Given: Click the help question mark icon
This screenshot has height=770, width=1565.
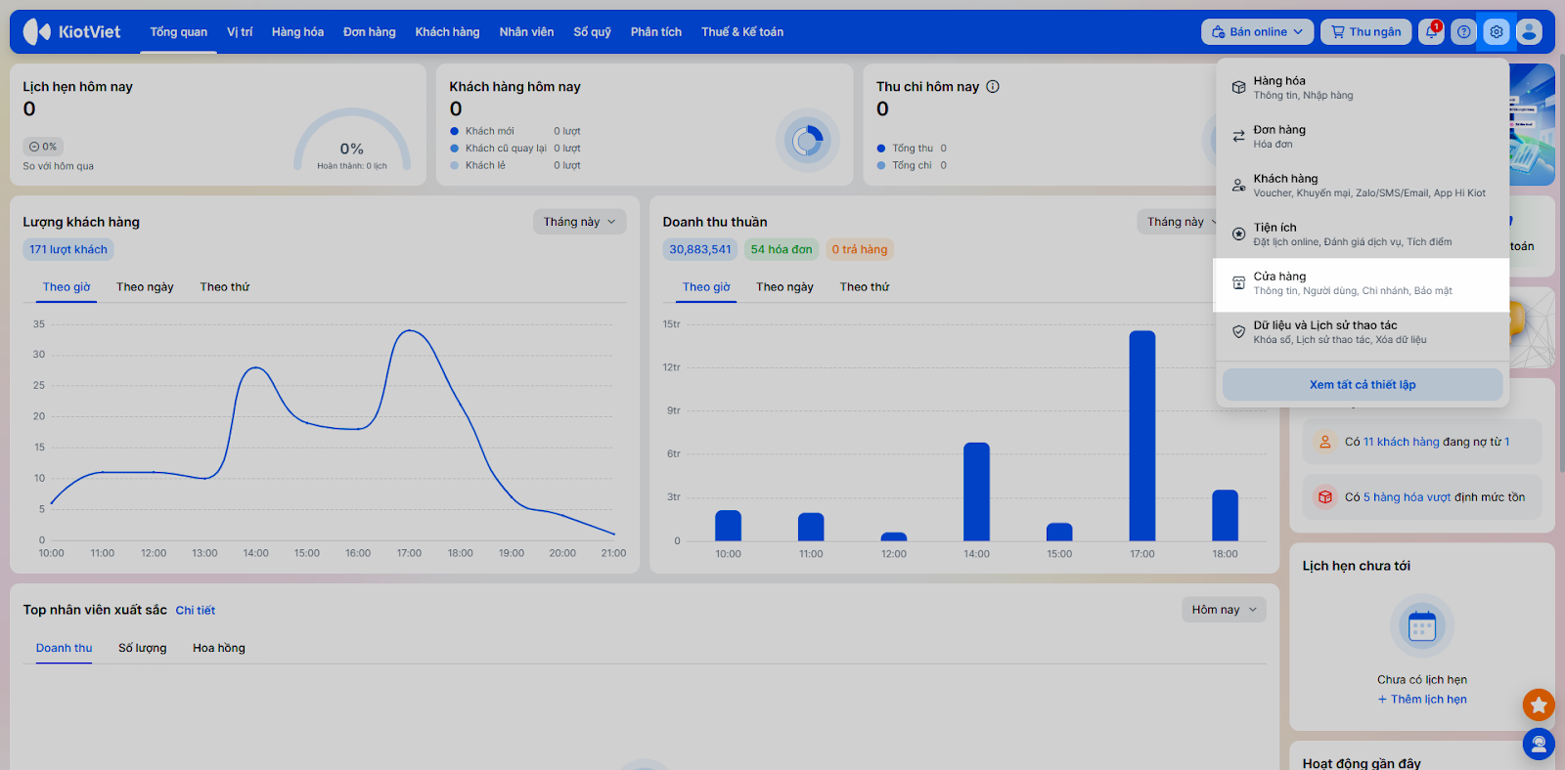Looking at the screenshot, I should [x=1463, y=32].
